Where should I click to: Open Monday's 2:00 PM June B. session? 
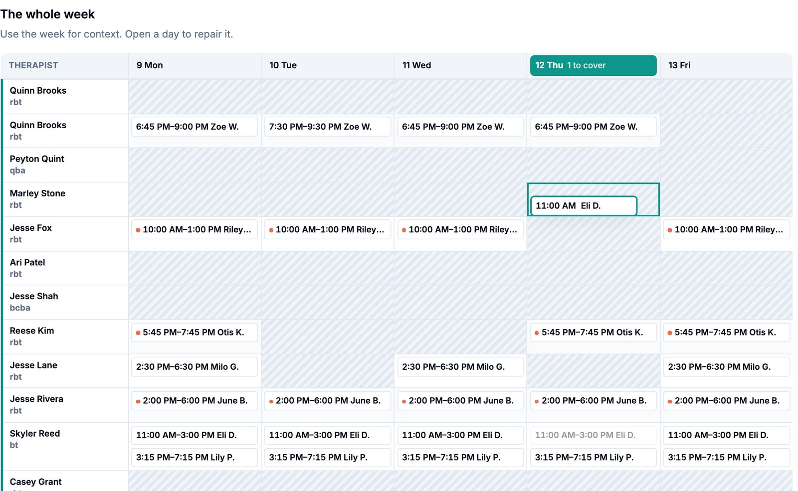(x=195, y=401)
